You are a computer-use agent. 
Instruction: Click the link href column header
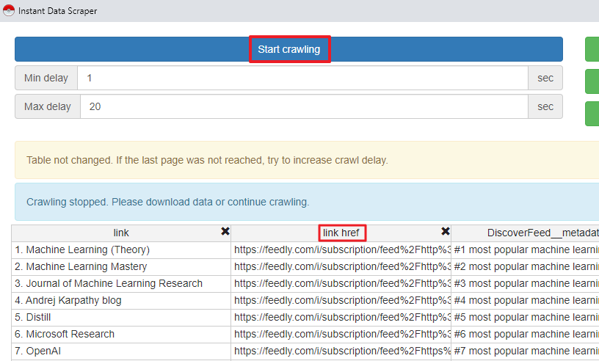coord(341,233)
